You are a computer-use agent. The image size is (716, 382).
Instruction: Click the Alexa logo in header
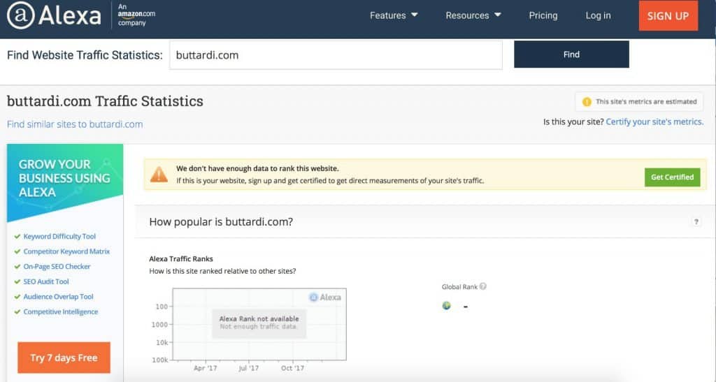click(54, 16)
